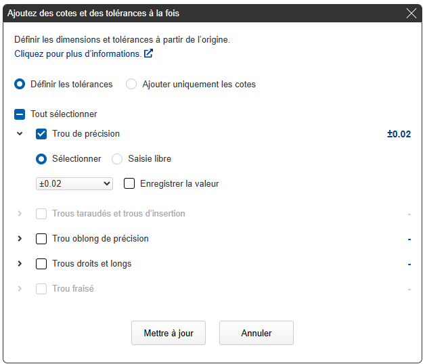Image resolution: width=425 pixels, height=364 pixels.
Task: Open 'Cliquez pour plus d'informations' link
Action: click(78, 53)
